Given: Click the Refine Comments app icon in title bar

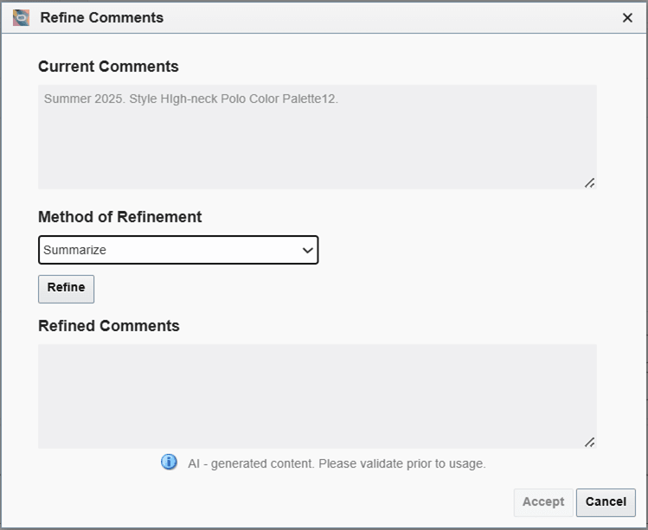Looking at the screenshot, I should tap(21, 18).
